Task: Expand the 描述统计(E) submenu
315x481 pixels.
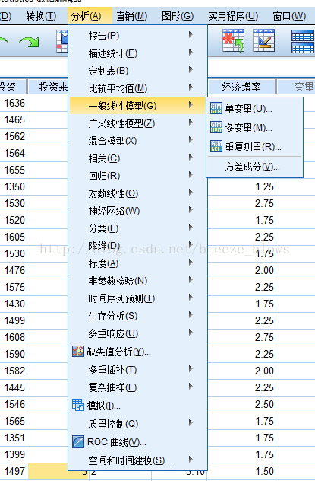Action: click(x=138, y=53)
